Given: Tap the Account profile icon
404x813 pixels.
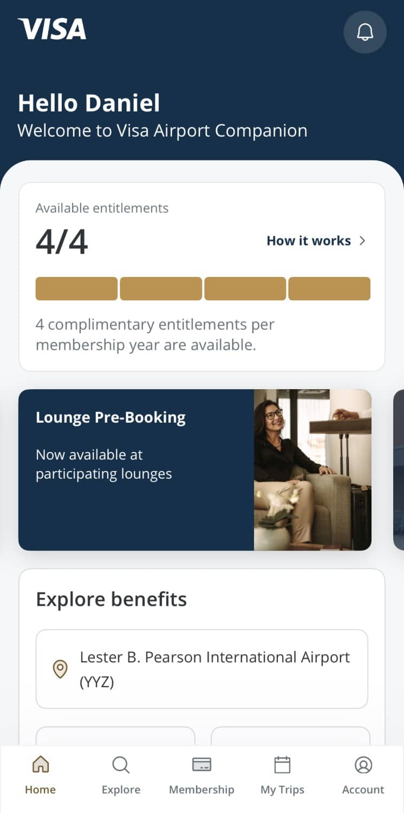Looking at the screenshot, I should pyautogui.click(x=363, y=765).
